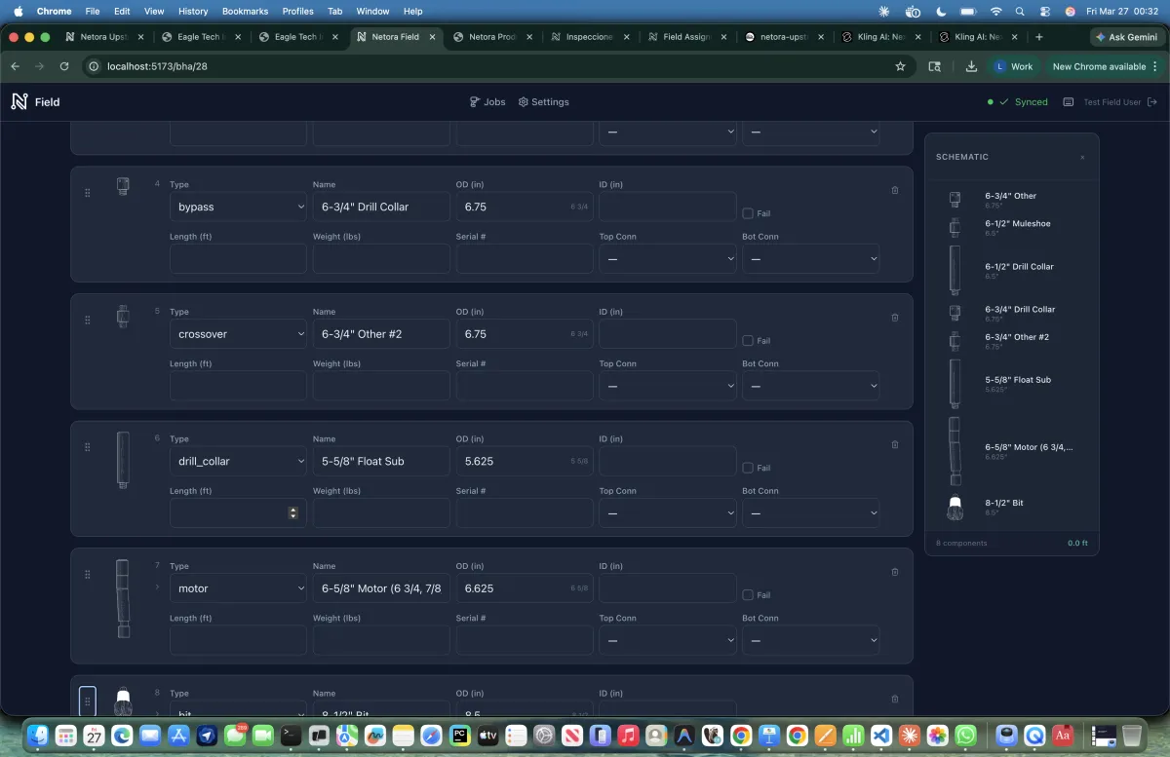Remove the motor component via trash icon

pyautogui.click(x=895, y=572)
